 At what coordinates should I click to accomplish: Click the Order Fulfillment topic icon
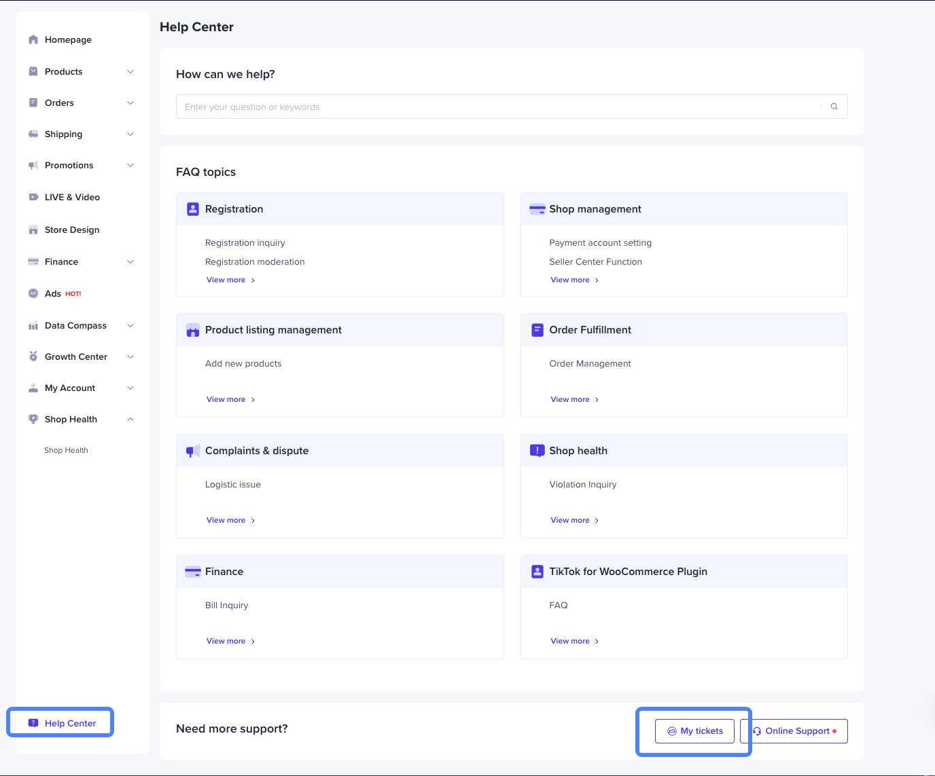537,330
